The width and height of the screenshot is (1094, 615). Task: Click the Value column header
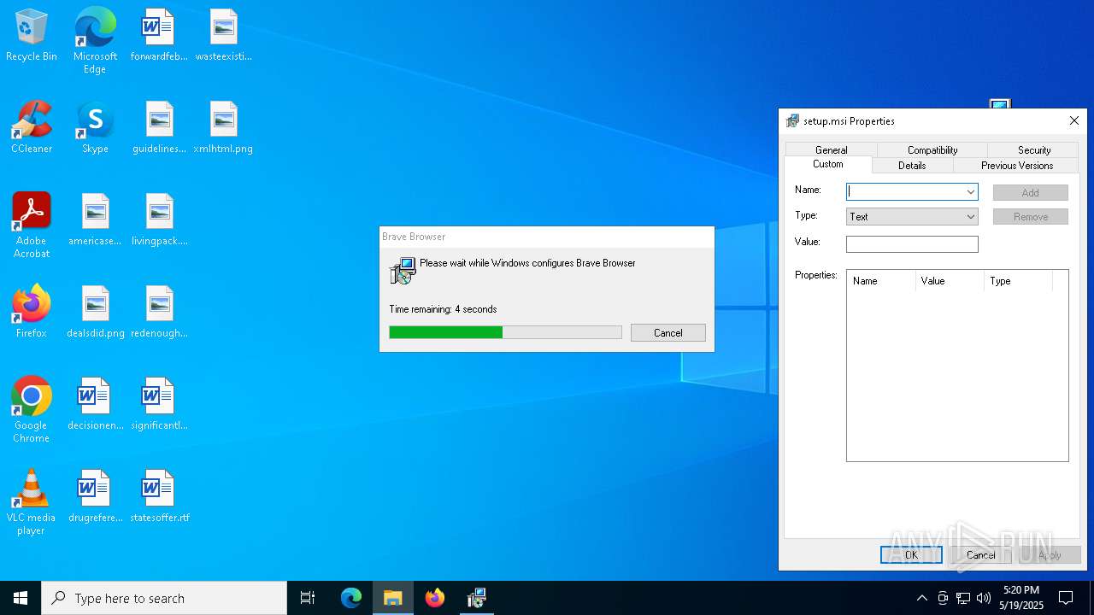950,281
